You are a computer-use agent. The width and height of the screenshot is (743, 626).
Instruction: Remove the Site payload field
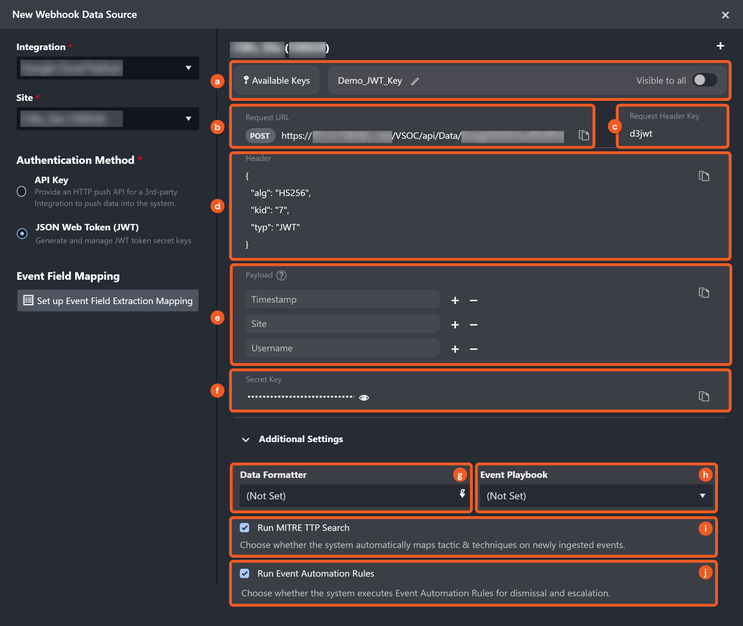click(x=474, y=324)
